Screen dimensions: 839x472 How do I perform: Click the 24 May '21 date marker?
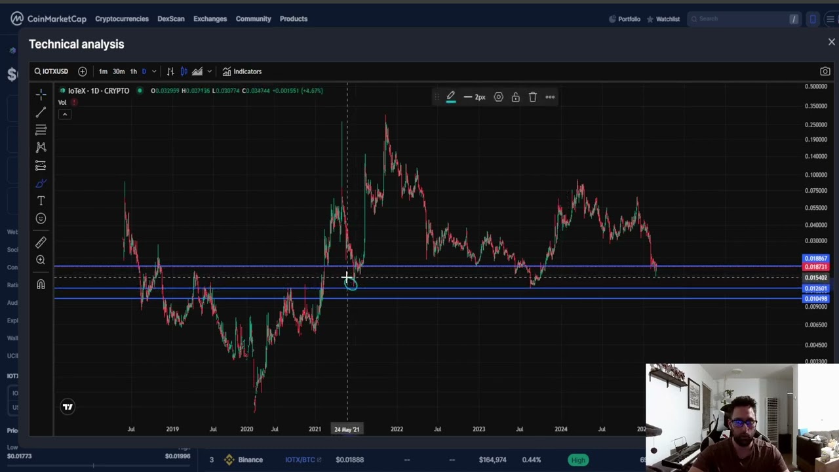(347, 429)
